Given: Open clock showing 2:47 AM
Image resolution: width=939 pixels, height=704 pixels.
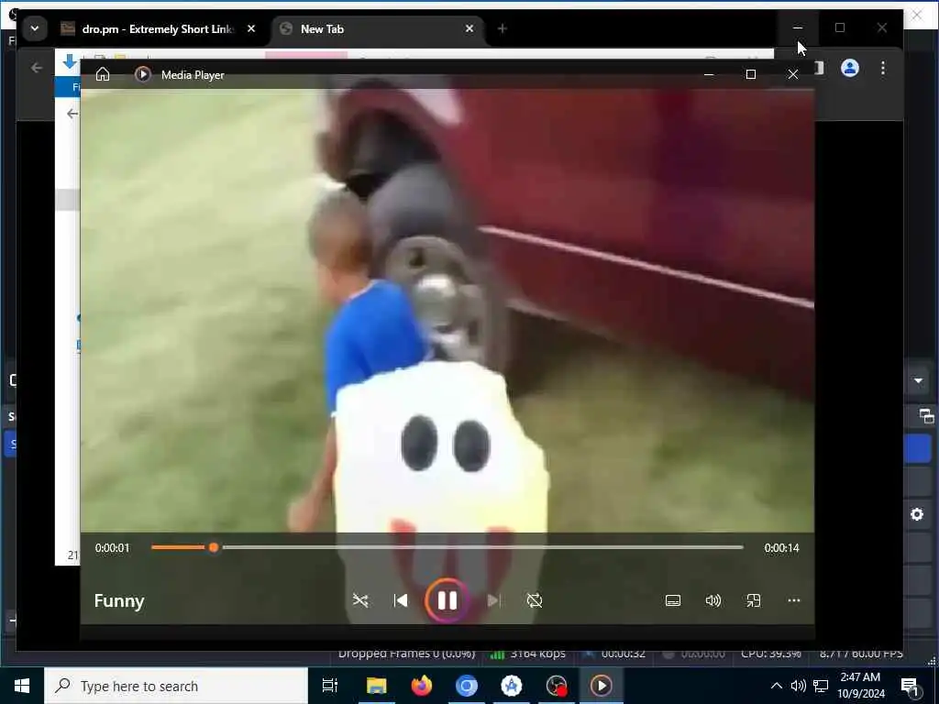Looking at the screenshot, I should 861,686.
